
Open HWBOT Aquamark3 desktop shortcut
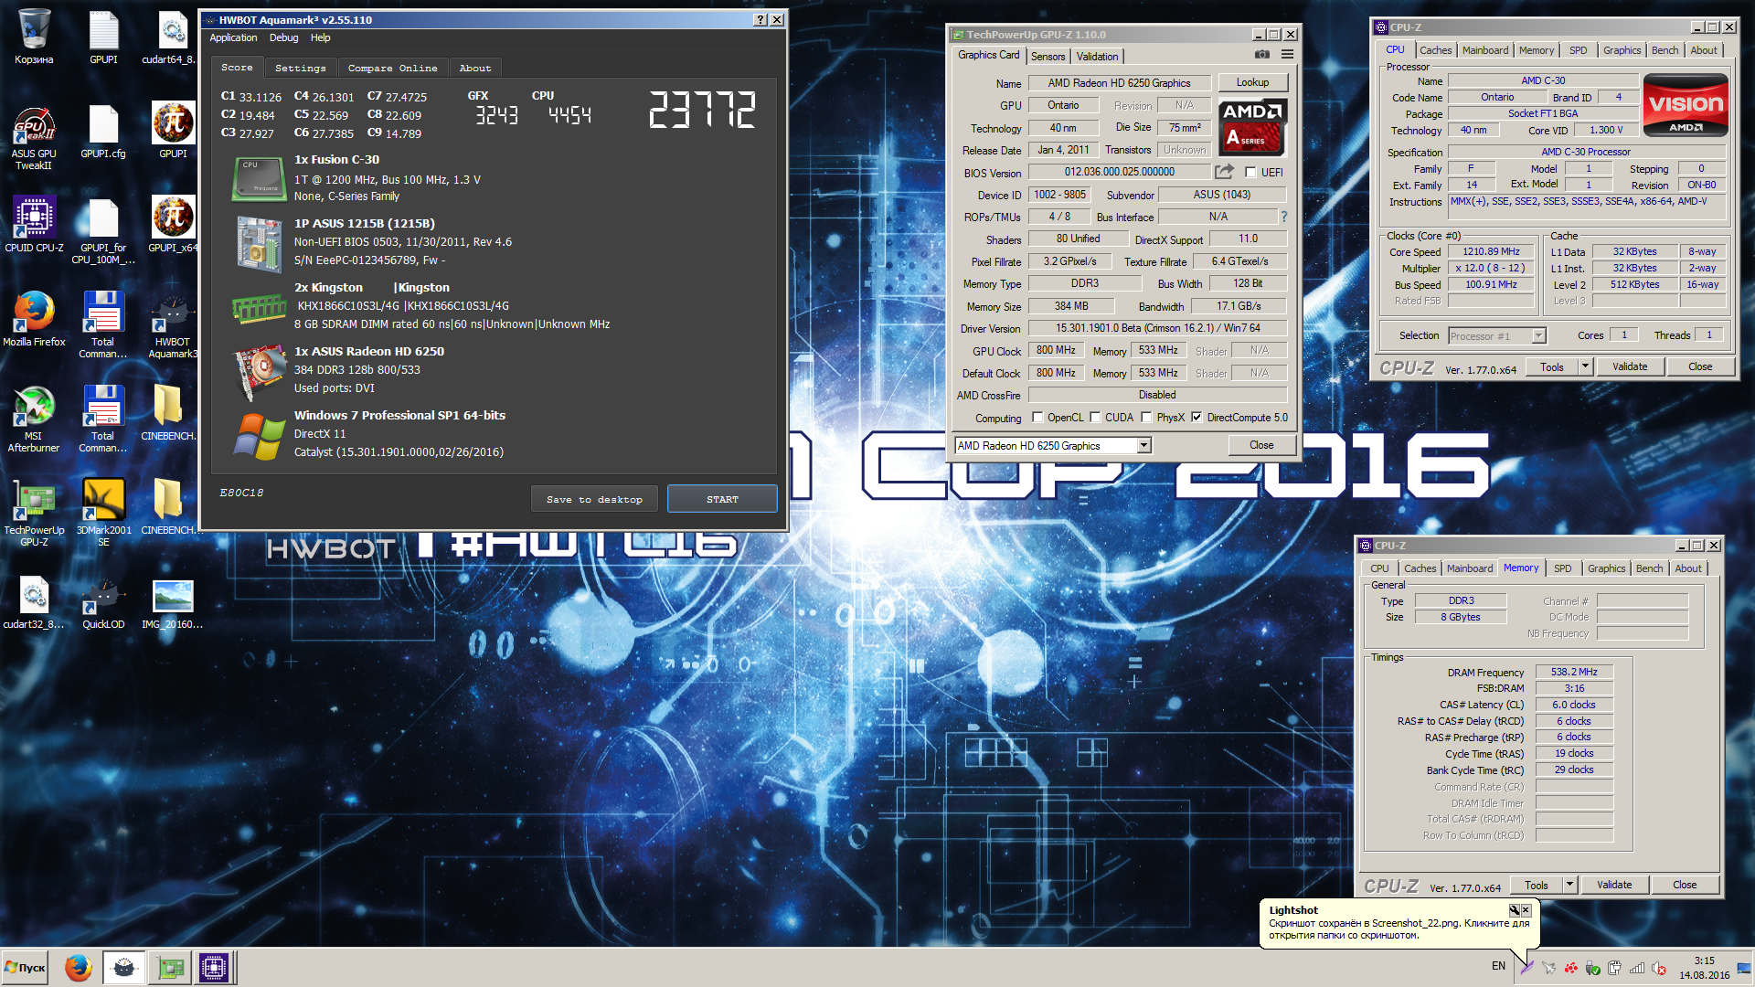point(173,325)
